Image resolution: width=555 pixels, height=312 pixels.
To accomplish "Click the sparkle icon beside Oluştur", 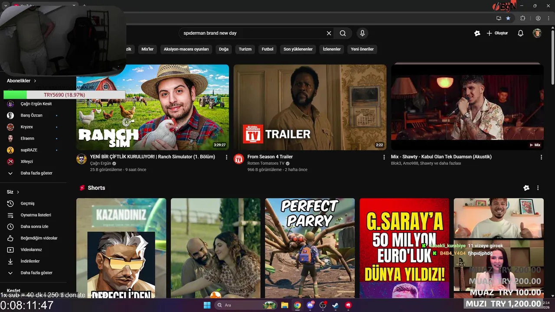I will (477, 33).
